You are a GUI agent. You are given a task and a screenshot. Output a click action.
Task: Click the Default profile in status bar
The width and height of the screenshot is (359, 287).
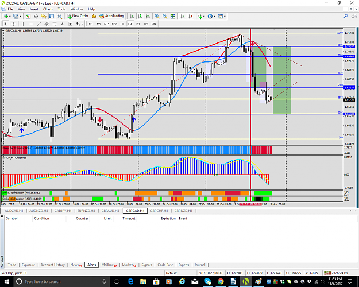[171, 273]
